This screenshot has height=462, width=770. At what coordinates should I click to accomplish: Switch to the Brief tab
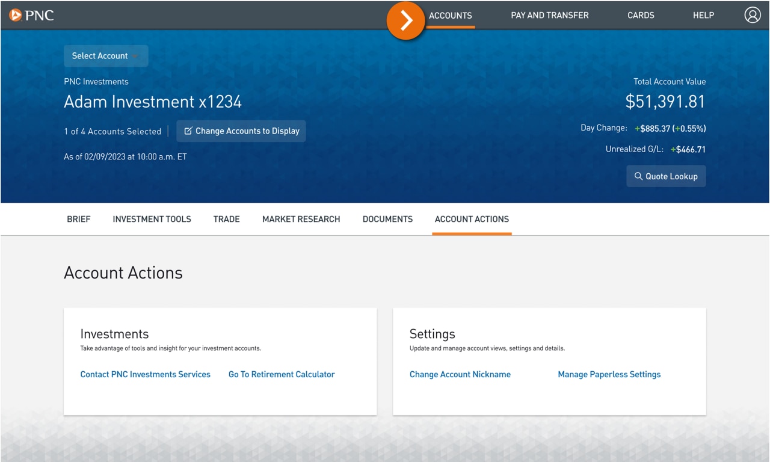coord(79,219)
